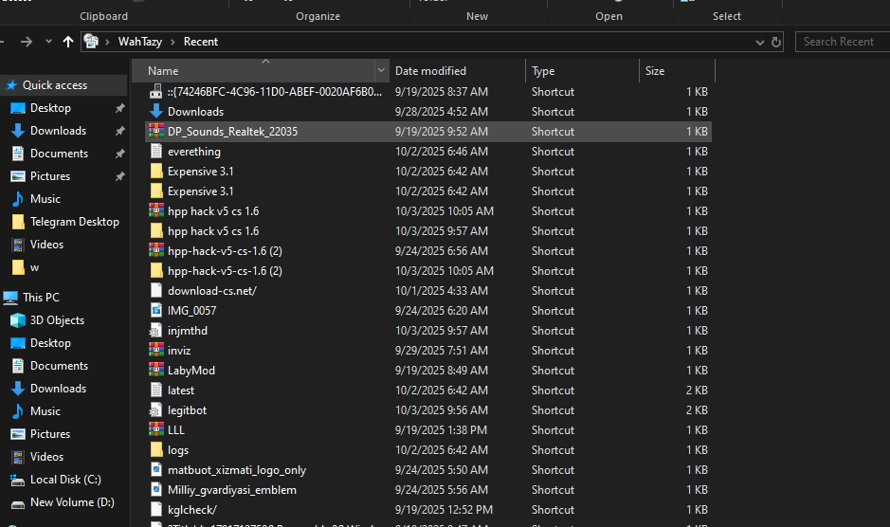The height and width of the screenshot is (527, 890).
Task: Click the Refresh icon in address bar
Action: point(777,42)
